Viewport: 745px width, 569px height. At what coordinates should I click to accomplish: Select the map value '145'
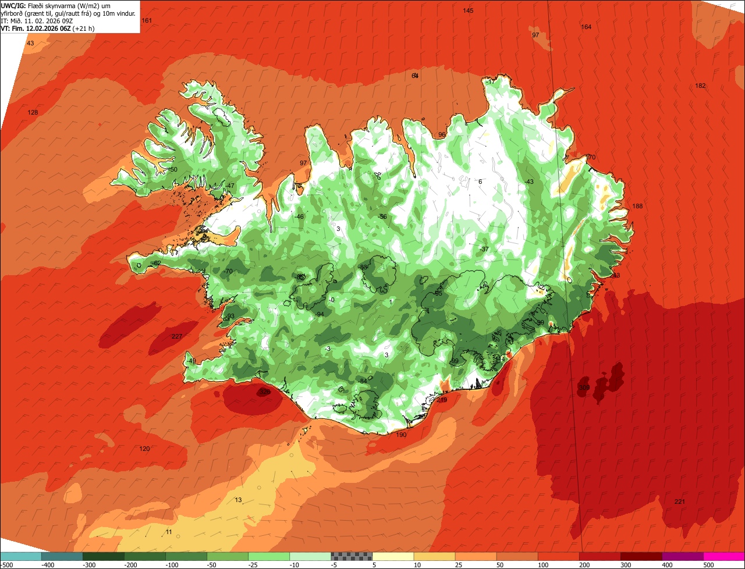pyautogui.click(x=468, y=11)
